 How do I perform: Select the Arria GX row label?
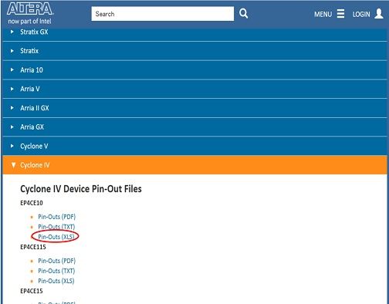click(32, 127)
